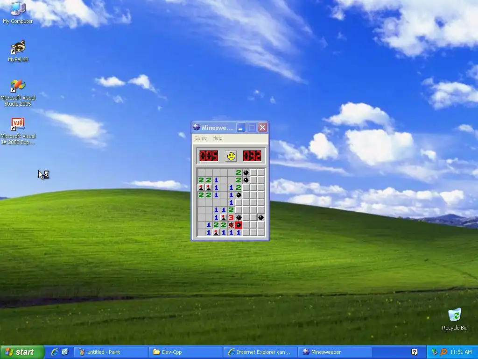Close the Minesweeper window

[x=262, y=128]
